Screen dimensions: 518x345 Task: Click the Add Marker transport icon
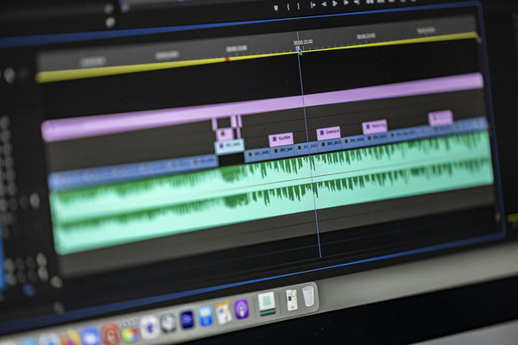[x=276, y=8]
